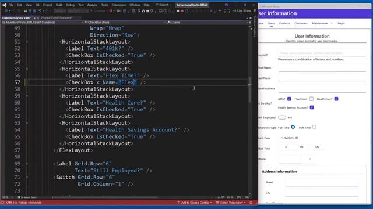Check the Flex Time? checkbox
Screen dimensions: 373x209
point(311,99)
